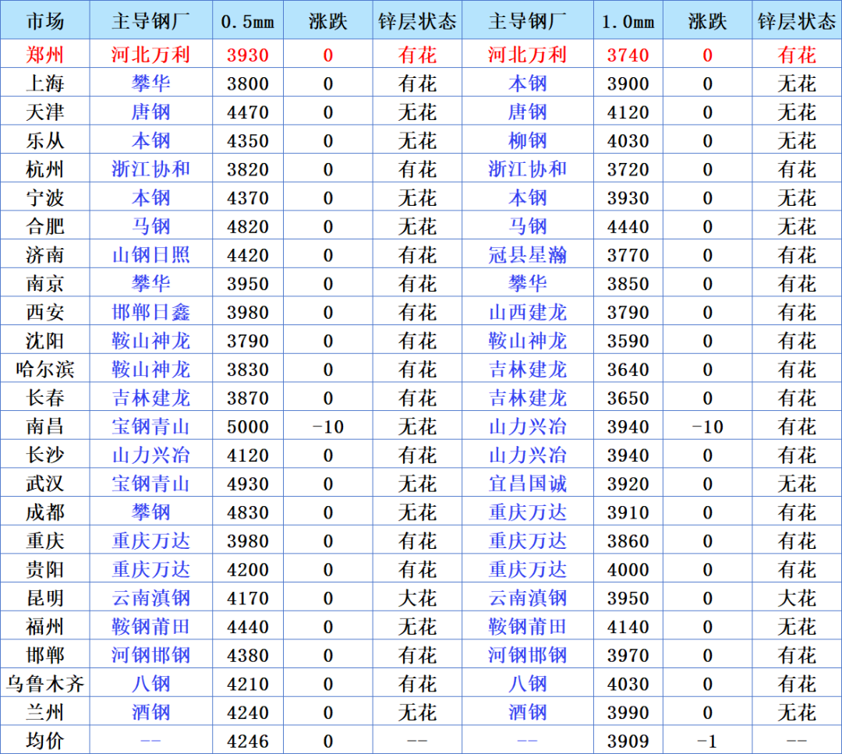Click the 宜昌国诚 steel mill cell

527,483
